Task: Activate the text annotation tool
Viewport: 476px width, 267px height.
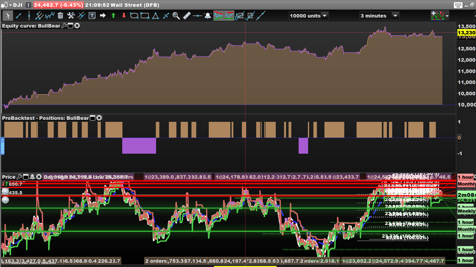Action: pos(92,16)
